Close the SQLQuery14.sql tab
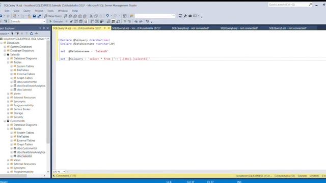The image size is (326, 183). click(108, 28)
